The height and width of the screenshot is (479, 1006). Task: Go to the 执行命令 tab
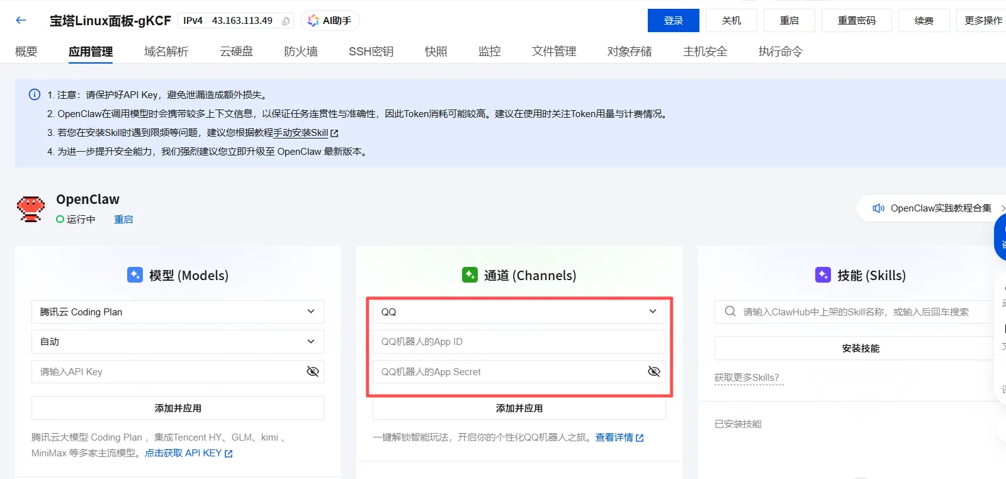[781, 52]
